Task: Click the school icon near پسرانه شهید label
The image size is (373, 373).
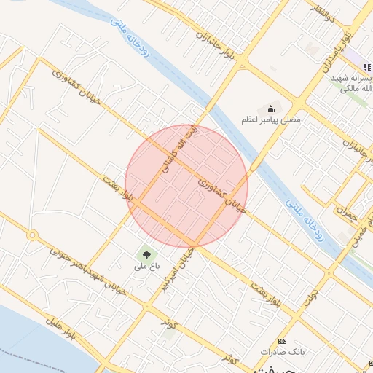Action: tap(368, 67)
